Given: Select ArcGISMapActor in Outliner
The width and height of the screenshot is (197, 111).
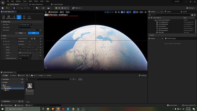Looking at the screenshot, I should pyautogui.click(x=163, y=22).
